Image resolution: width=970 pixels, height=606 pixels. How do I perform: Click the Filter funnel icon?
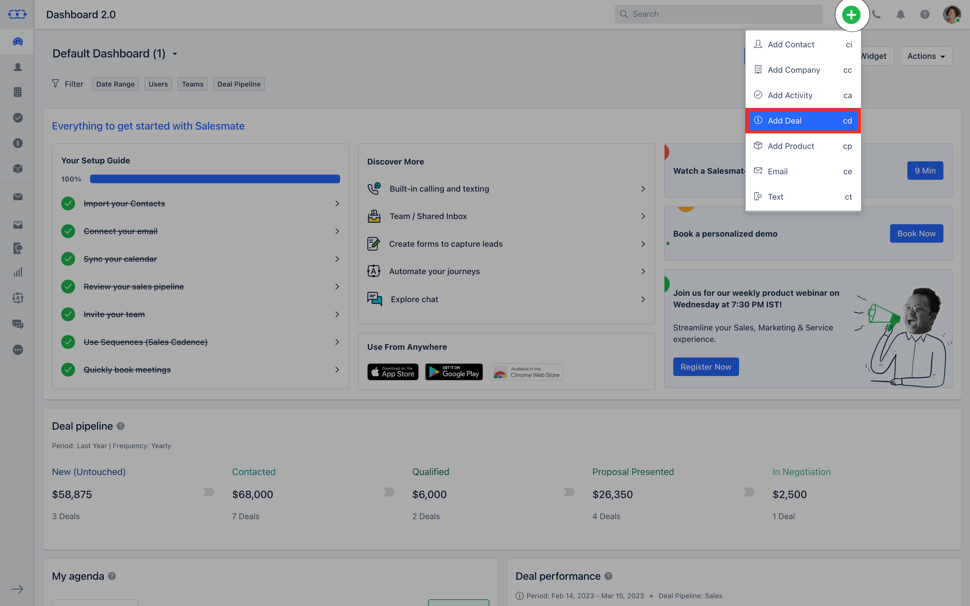coord(56,83)
